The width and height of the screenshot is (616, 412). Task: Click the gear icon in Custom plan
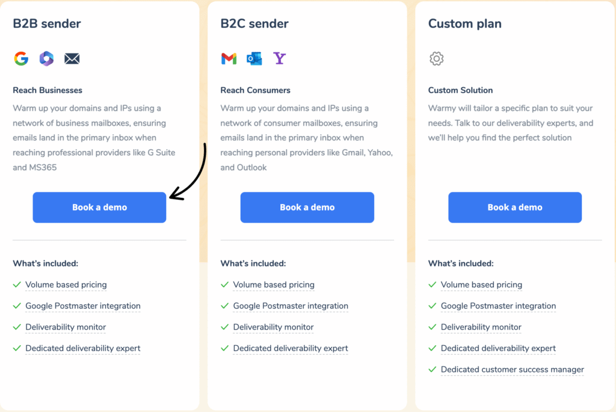click(x=437, y=58)
